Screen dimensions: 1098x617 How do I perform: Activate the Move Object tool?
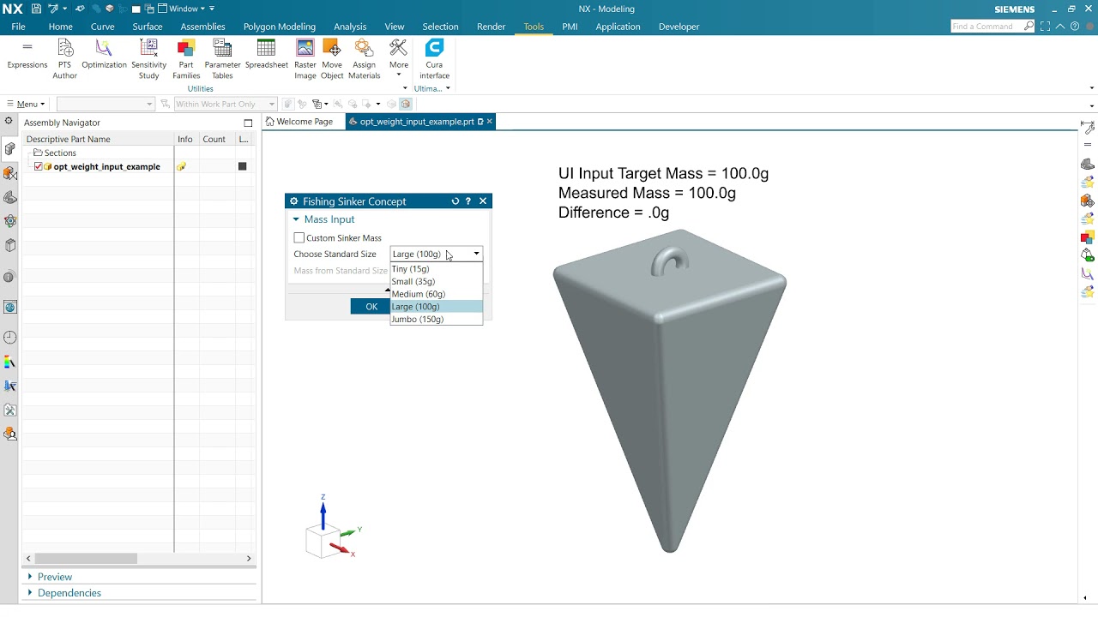click(x=332, y=59)
